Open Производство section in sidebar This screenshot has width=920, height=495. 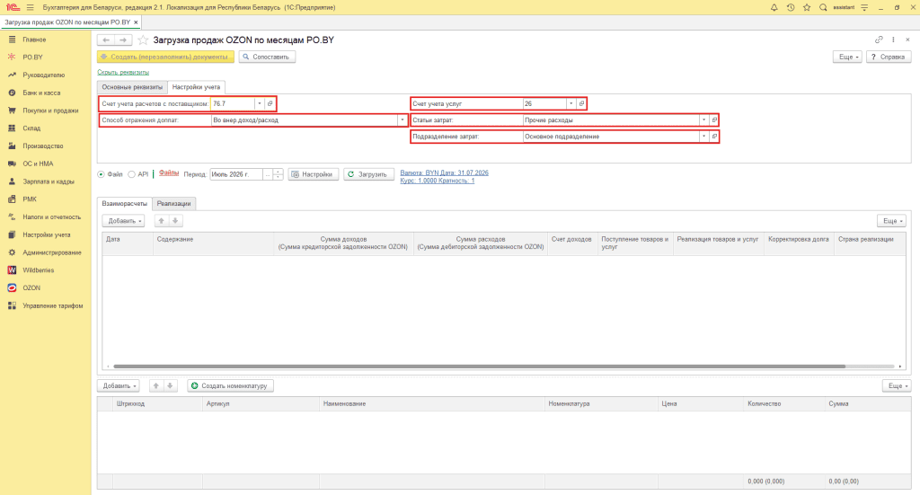point(45,146)
